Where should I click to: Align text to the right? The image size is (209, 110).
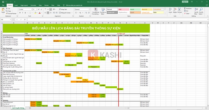pos(50,13)
